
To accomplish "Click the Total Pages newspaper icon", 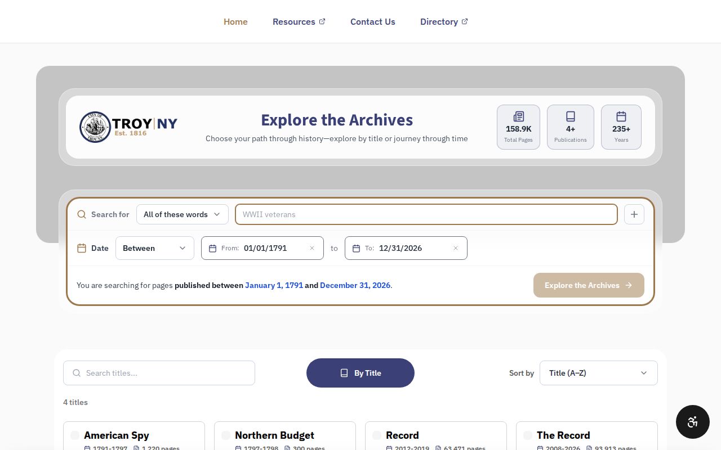I will pos(518,116).
